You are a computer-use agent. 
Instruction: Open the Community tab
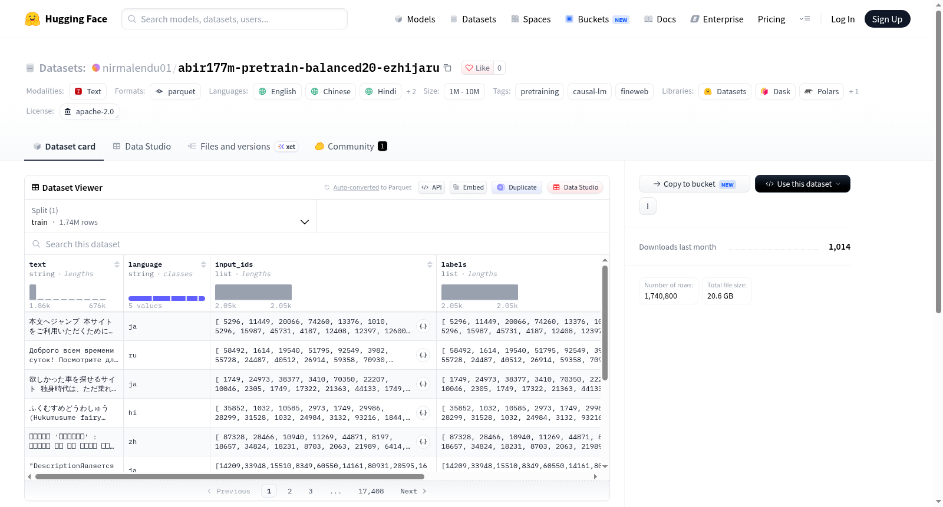pos(351,147)
